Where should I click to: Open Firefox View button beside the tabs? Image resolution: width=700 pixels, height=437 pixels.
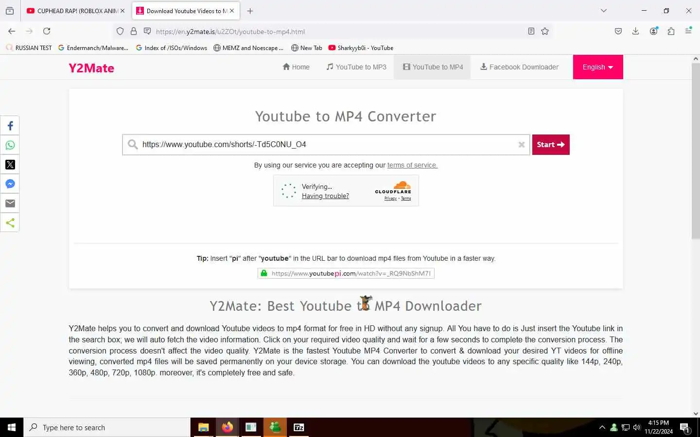(10, 11)
